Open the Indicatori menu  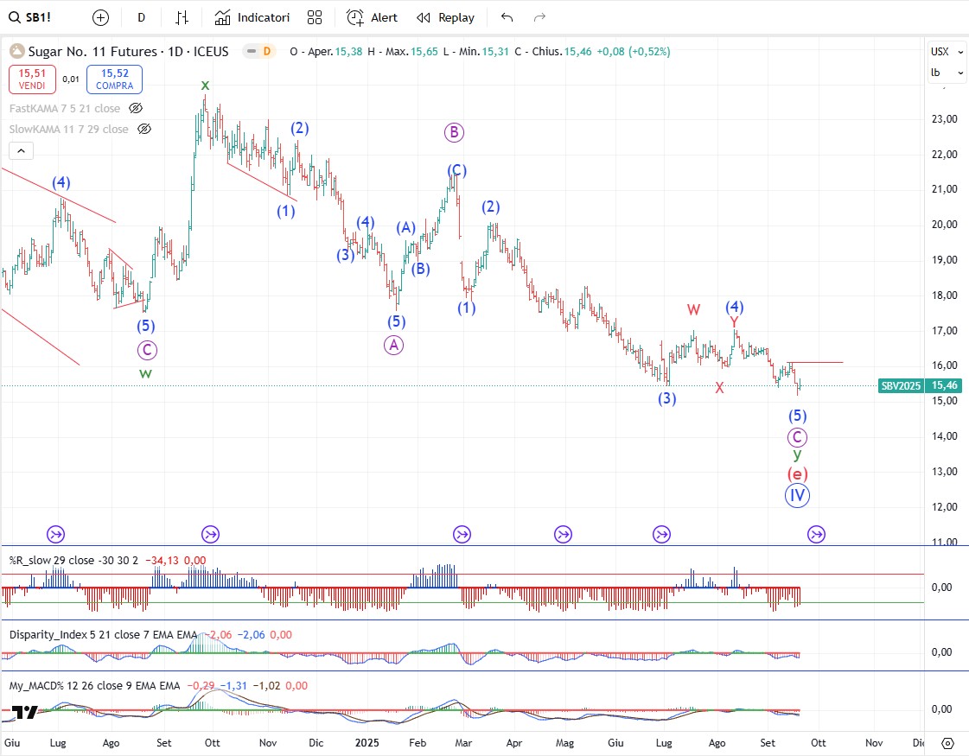point(252,17)
